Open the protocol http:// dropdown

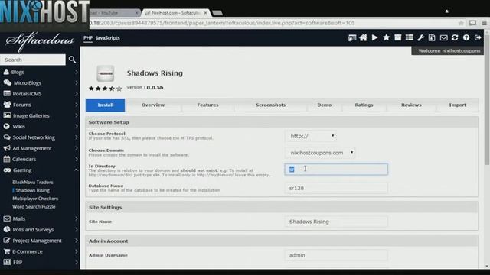[x=311, y=136]
